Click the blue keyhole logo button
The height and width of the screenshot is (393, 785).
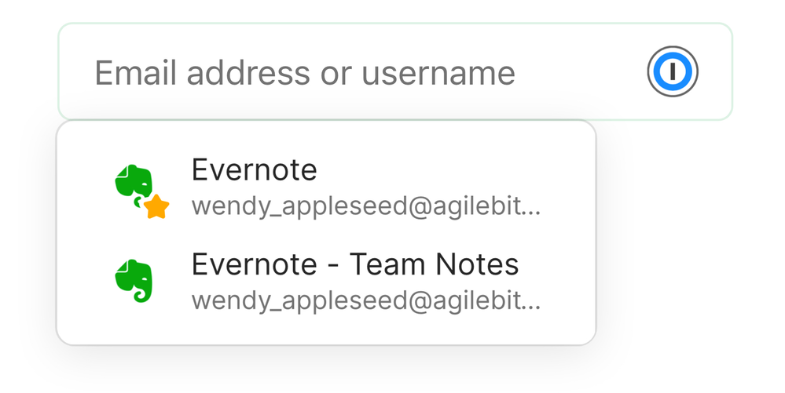pos(673,72)
